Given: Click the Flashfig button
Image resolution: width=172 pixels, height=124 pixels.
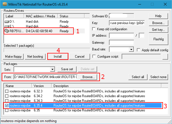Looking at the screenshot, I should [158, 39].
